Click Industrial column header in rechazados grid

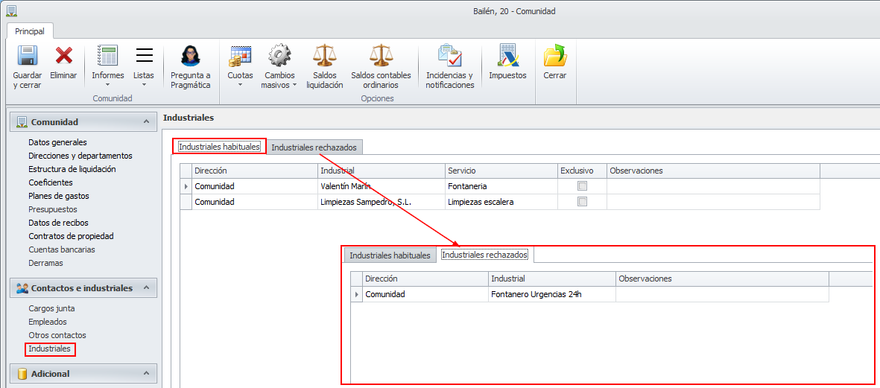[x=552, y=279]
